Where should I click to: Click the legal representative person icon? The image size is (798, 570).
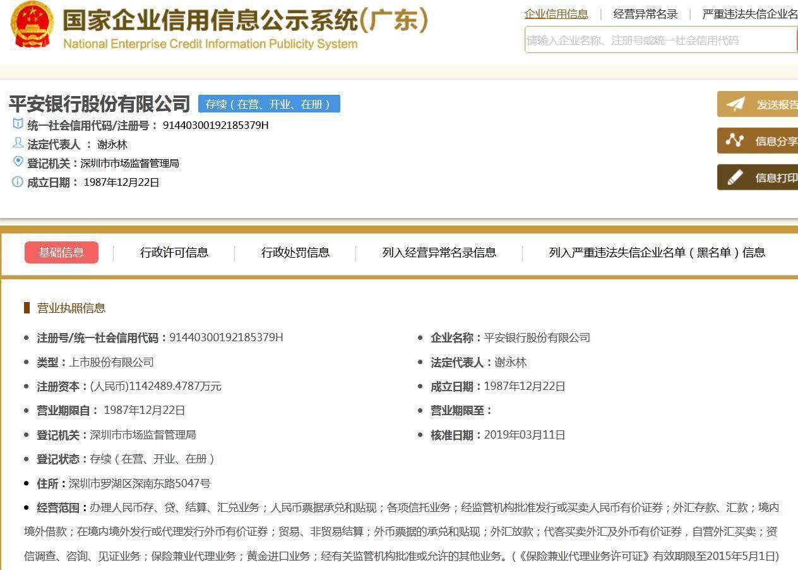tap(18, 143)
